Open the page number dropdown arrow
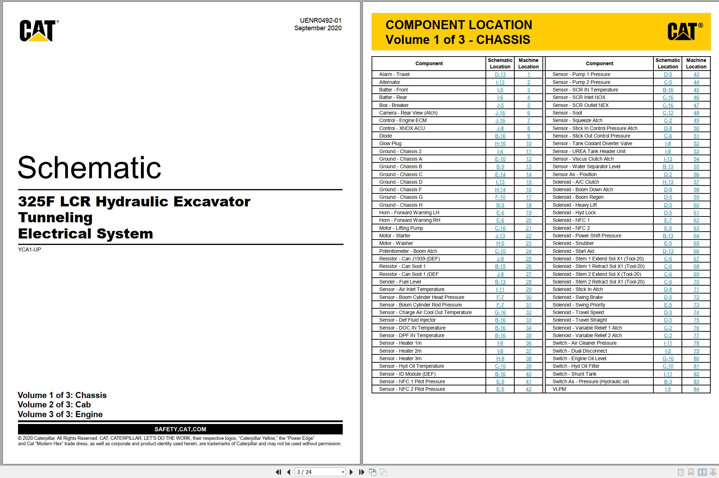 click(x=343, y=472)
